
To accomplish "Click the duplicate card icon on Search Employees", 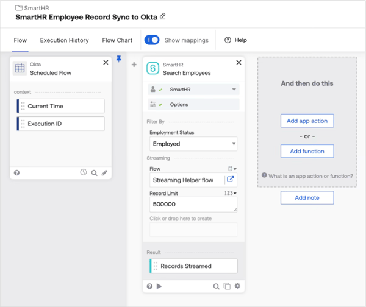I will [227, 286].
